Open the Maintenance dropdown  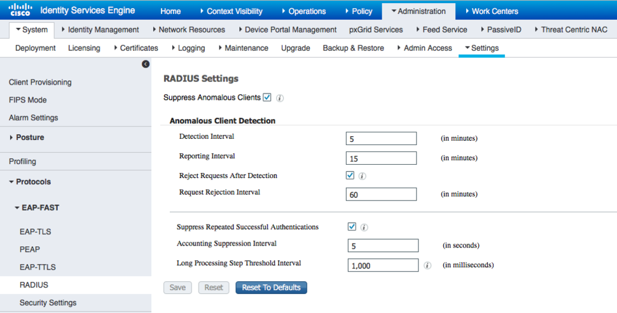tap(243, 48)
